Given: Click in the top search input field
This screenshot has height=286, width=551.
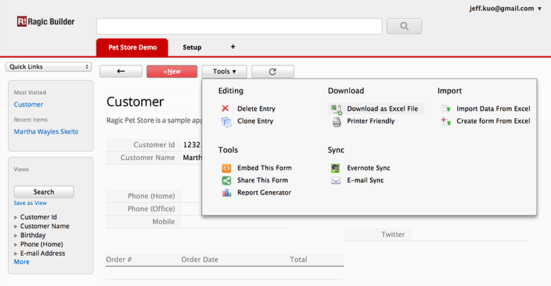Looking at the screenshot, I should pyautogui.click(x=239, y=27).
